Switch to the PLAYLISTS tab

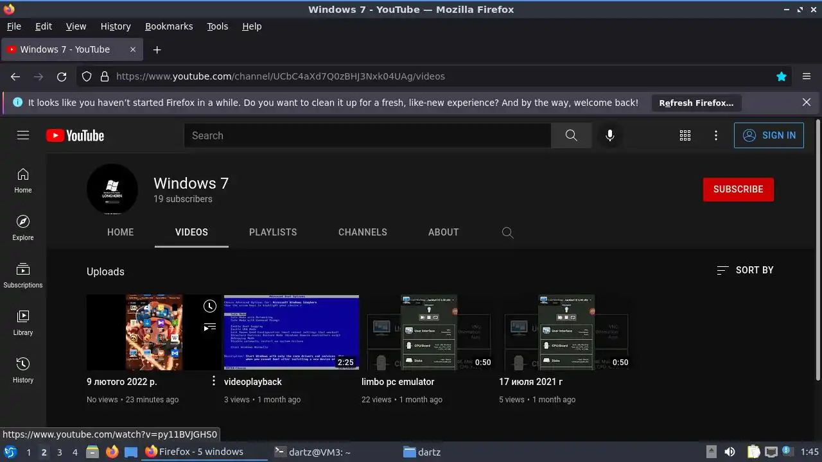pyautogui.click(x=273, y=232)
